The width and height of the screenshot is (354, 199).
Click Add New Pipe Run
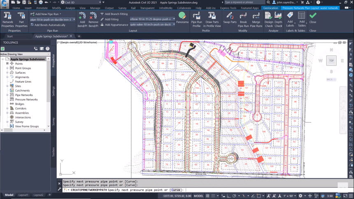click(x=45, y=14)
